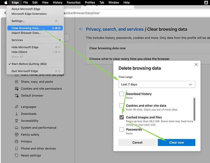Open the File menu
This screenshot has width=210, height=163.
(x=26, y=3)
